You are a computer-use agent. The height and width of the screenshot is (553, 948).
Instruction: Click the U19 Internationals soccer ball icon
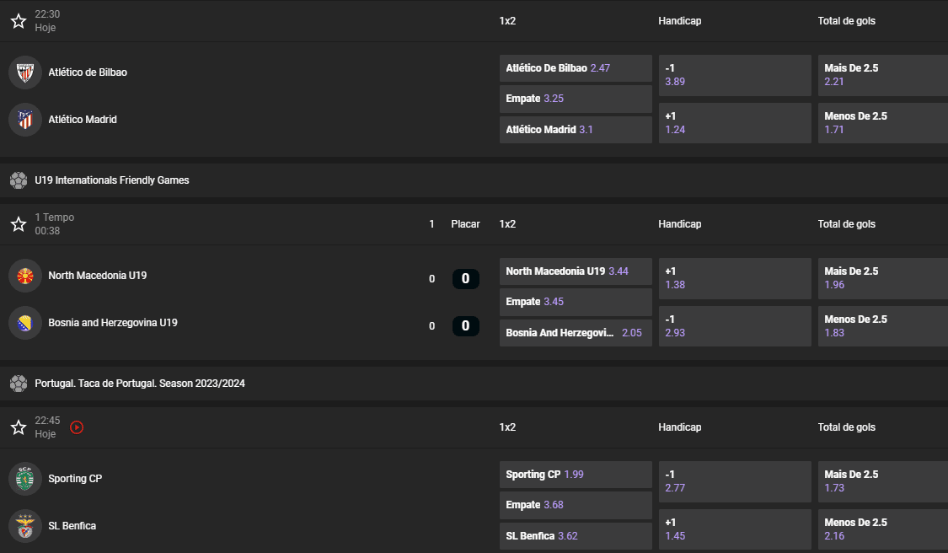coord(19,180)
